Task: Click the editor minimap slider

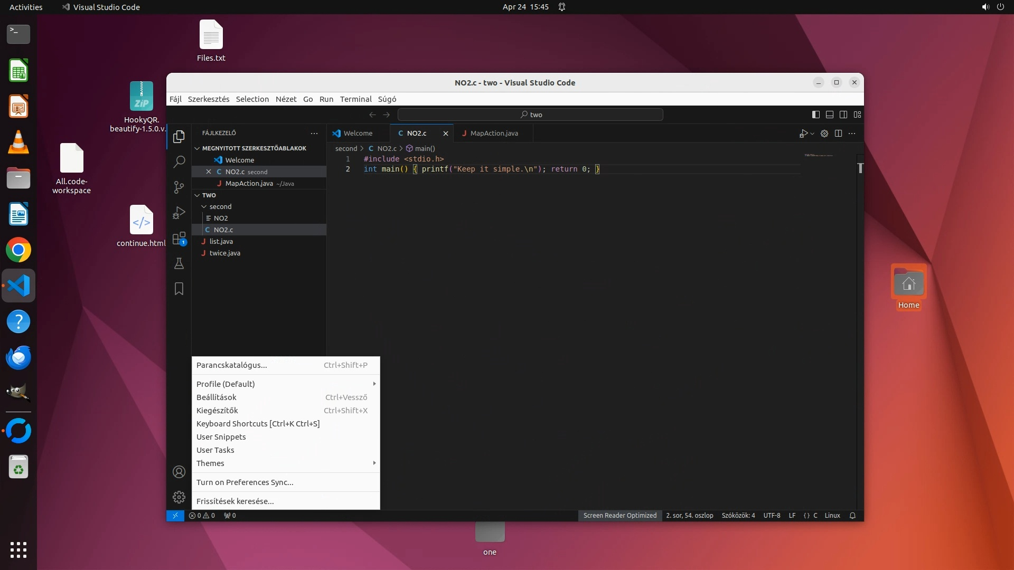Action: (x=819, y=156)
